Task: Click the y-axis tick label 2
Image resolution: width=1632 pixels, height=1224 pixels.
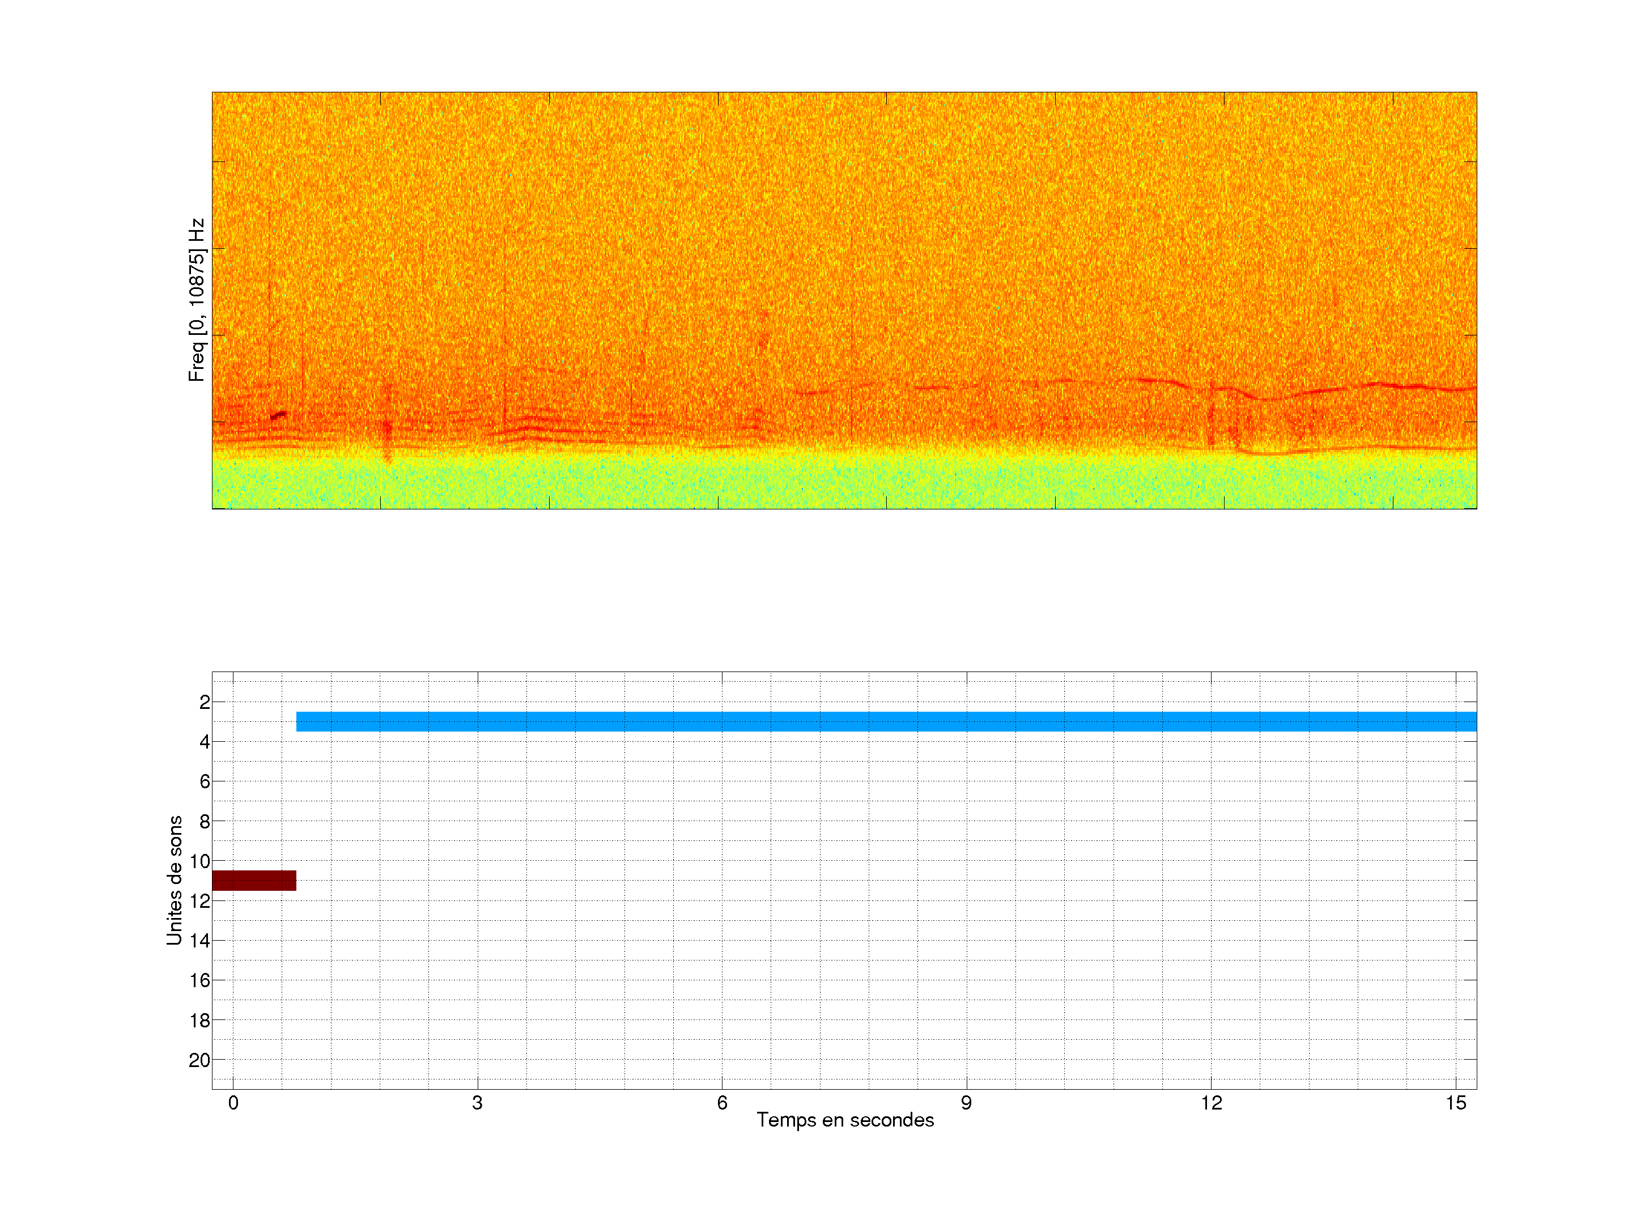Action: 205,702
